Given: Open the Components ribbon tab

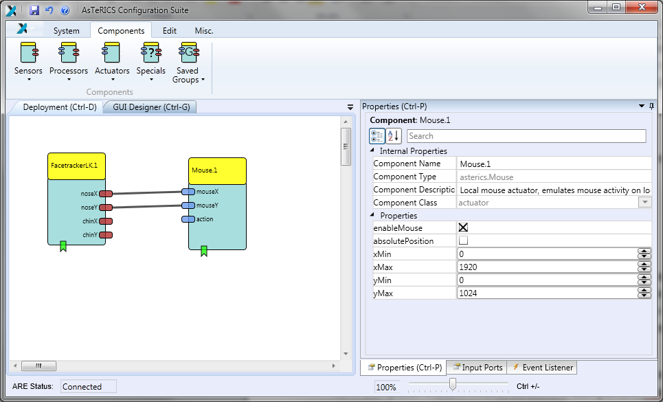Looking at the screenshot, I should pos(121,31).
